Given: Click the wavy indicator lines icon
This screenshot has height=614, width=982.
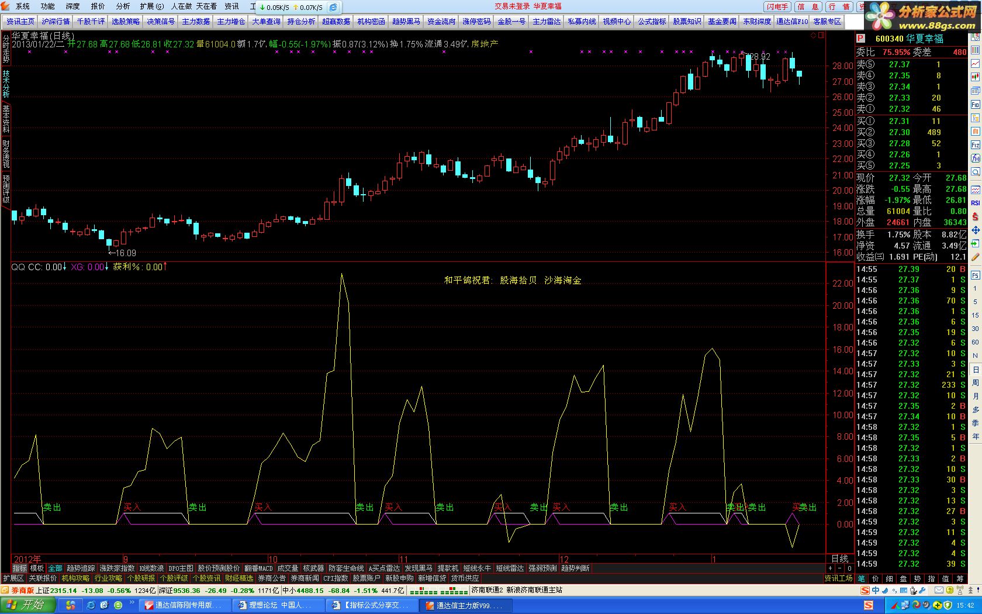Looking at the screenshot, I should (975, 189).
